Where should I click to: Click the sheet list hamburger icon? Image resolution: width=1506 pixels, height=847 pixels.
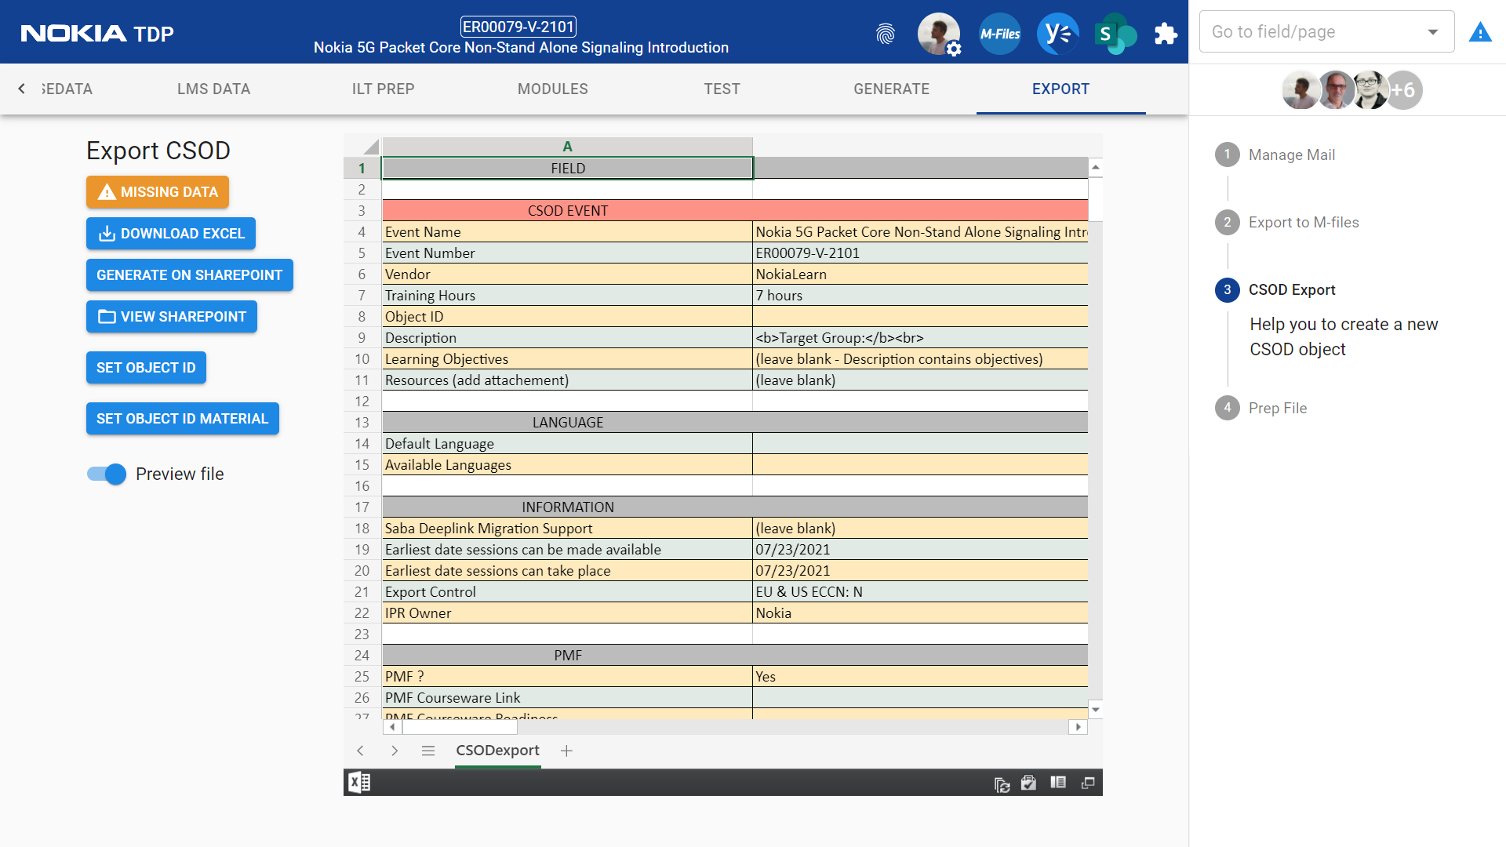pyautogui.click(x=428, y=751)
